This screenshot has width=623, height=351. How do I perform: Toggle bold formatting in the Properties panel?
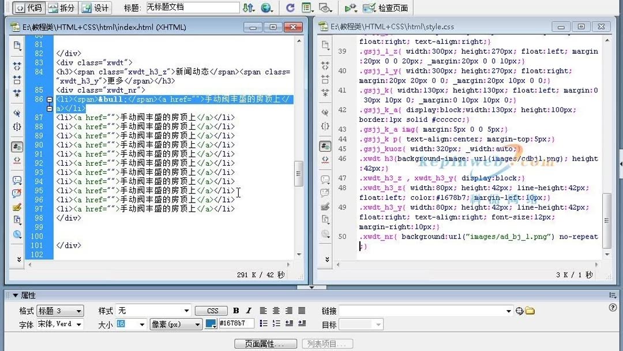pyautogui.click(x=236, y=311)
